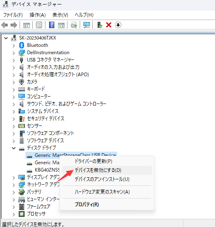Choose プロパティ(R) in context menu
Image resolution: width=215 pixels, height=227 pixels.
point(107,205)
